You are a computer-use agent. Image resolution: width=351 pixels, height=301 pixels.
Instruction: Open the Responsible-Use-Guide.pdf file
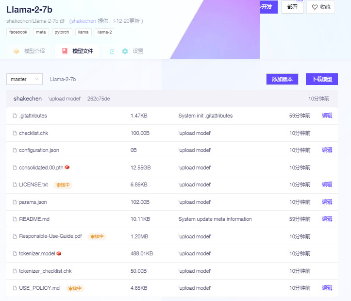(x=50, y=236)
